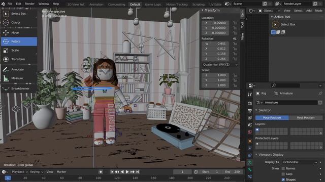Open the node editor Object type dropdown

pyautogui.click(x=269, y=11)
